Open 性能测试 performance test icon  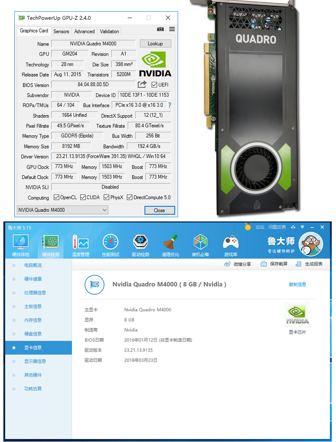[110, 242]
